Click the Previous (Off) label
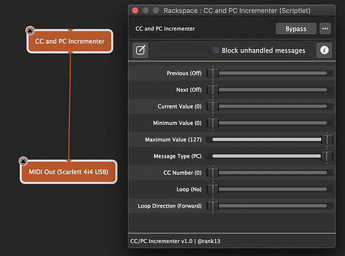Screen dimensions: 345x256 coord(184,73)
